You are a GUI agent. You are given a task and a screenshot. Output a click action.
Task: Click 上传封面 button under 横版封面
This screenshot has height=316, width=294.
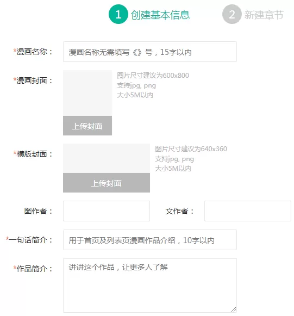coord(107,183)
